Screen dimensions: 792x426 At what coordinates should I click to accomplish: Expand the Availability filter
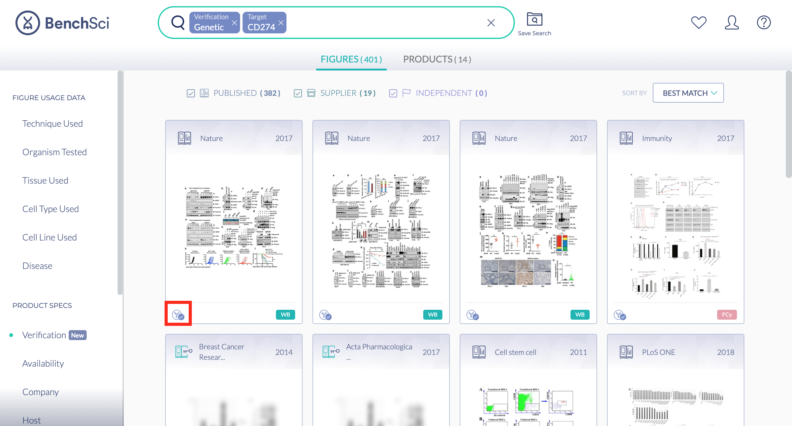point(43,364)
